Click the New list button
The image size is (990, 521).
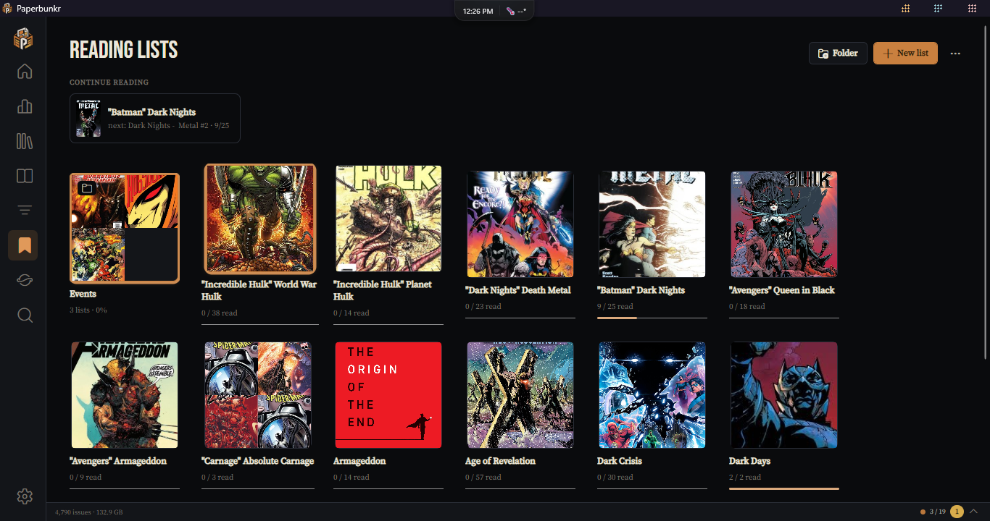pyautogui.click(x=905, y=54)
